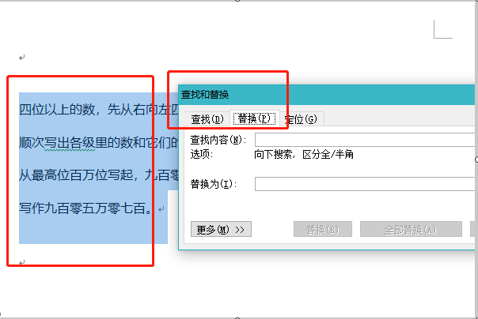Focus the 替换为 input field
The width and height of the screenshot is (478, 319).
365,184
